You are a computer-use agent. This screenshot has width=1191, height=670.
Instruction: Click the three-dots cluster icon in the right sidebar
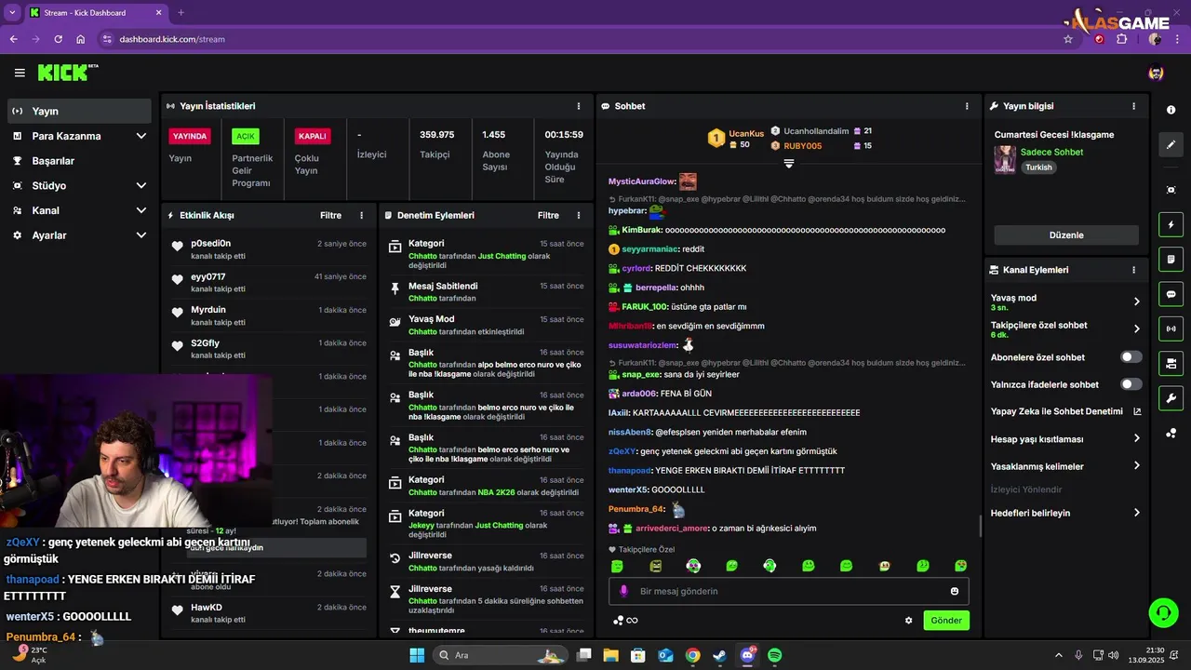click(x=1171, y=433)
